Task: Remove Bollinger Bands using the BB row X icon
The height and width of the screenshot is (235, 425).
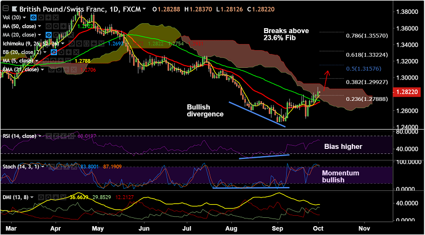Action: 76,52
